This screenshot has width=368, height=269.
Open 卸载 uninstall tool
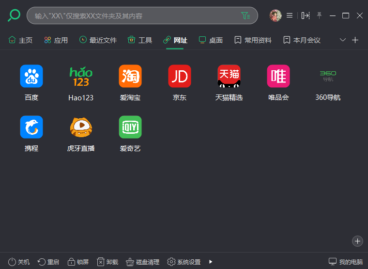[x=107, y=262]
